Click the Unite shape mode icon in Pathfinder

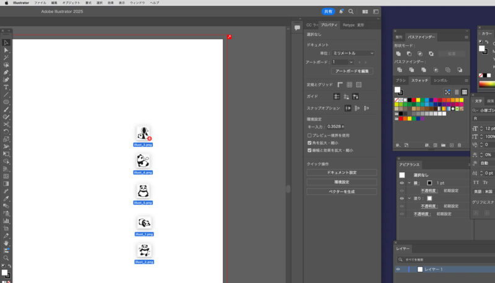(398, 54)
